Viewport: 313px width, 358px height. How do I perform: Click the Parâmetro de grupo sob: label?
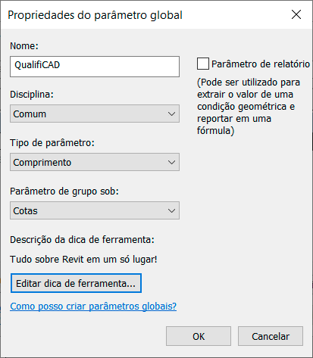pos(64,191)
